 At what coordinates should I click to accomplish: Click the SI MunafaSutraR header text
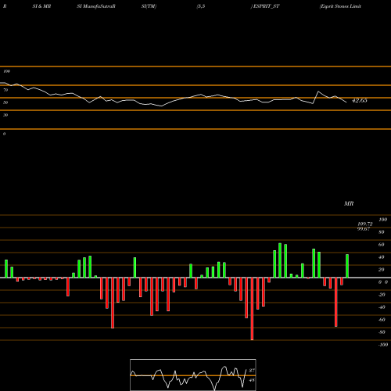pyautogui.click(x=96, y=6)
